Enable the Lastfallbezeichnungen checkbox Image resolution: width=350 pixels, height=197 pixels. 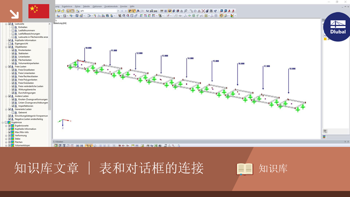[13, 34]
